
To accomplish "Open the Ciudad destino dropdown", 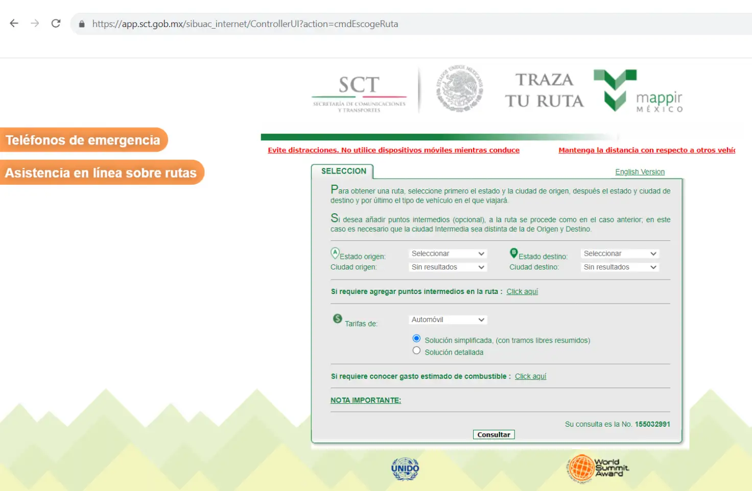I will pyautogui.click(x=619, y=266).
